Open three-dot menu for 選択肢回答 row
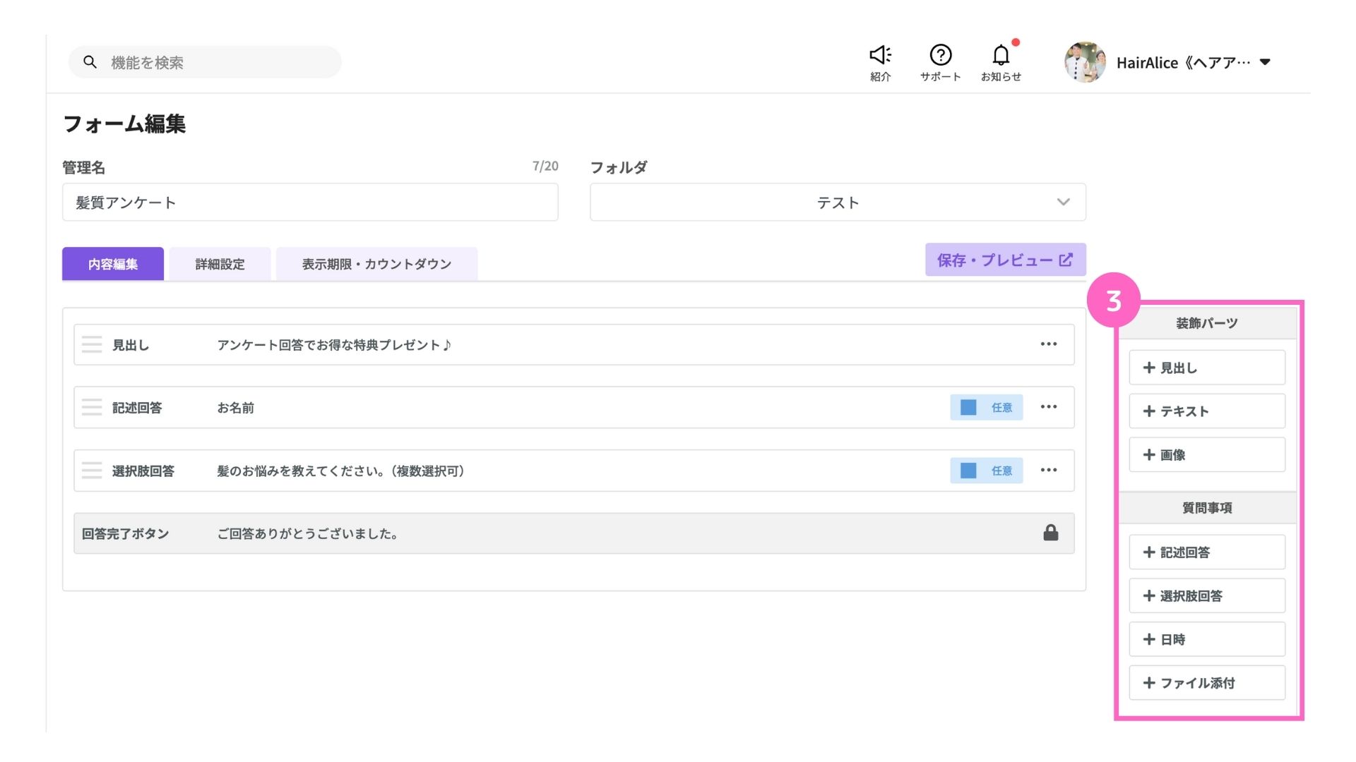 click(1048, 470)
